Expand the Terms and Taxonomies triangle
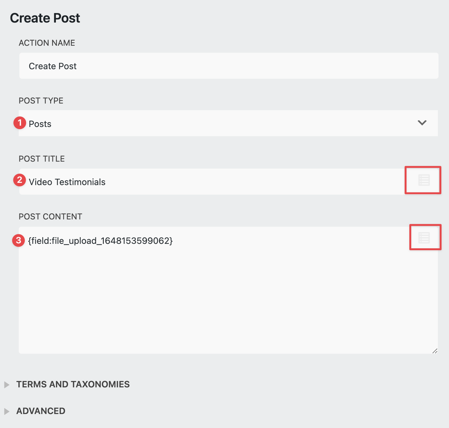Viewport: 449px width, 428px height. [7, 385]
